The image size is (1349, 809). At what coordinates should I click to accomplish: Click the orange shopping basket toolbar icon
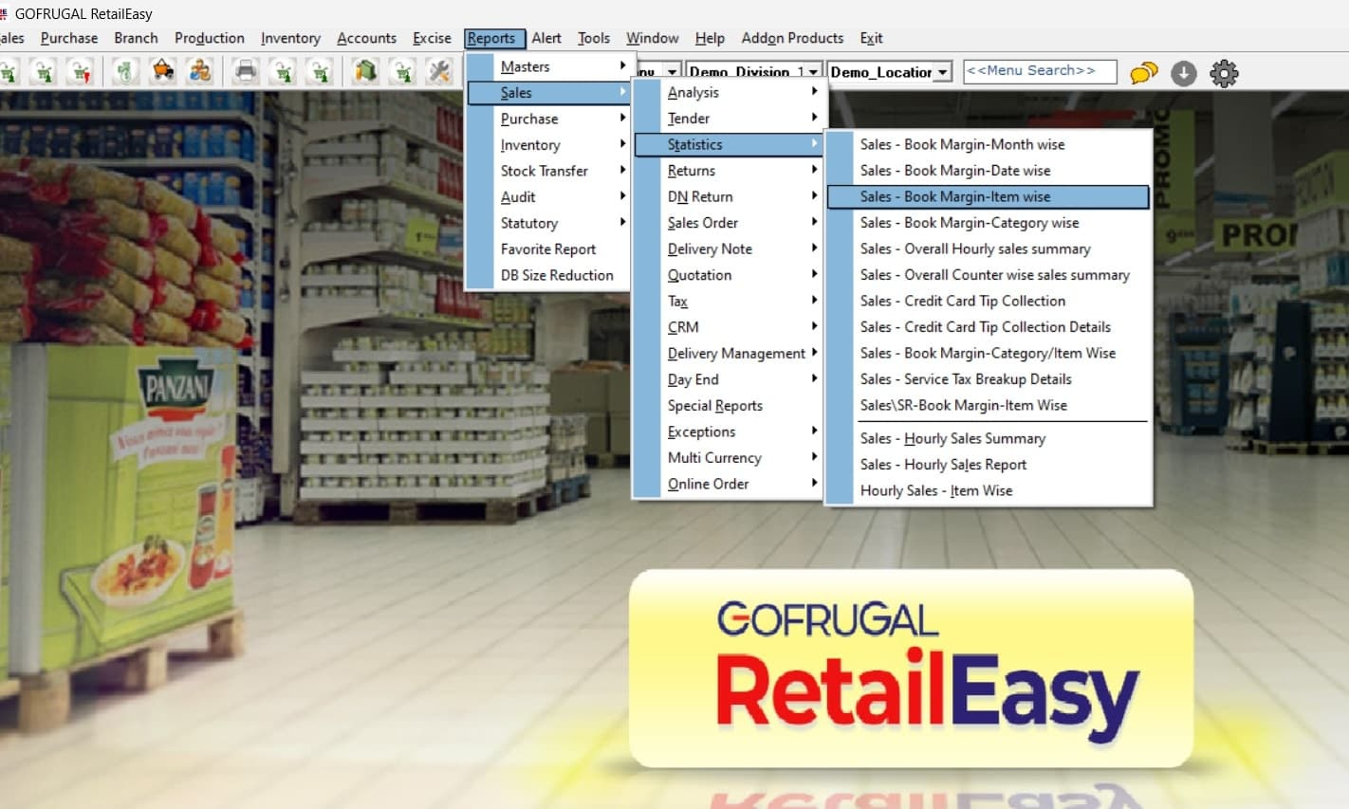click(x=163, y=72)
